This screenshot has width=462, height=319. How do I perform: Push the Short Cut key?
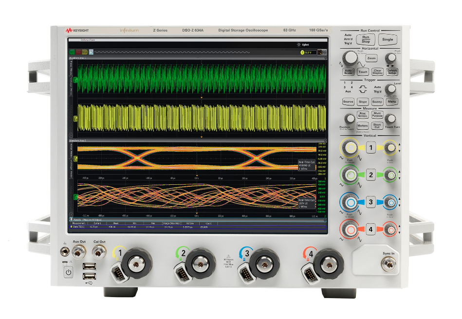(x=377, y=125)
